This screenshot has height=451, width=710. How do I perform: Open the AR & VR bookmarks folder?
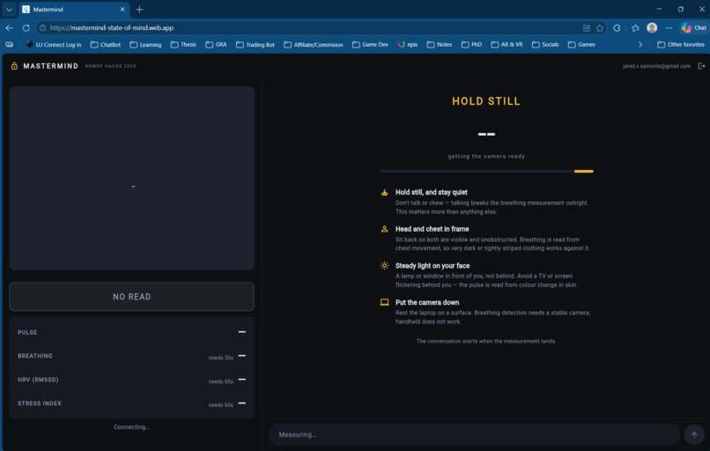coord(507,44)
